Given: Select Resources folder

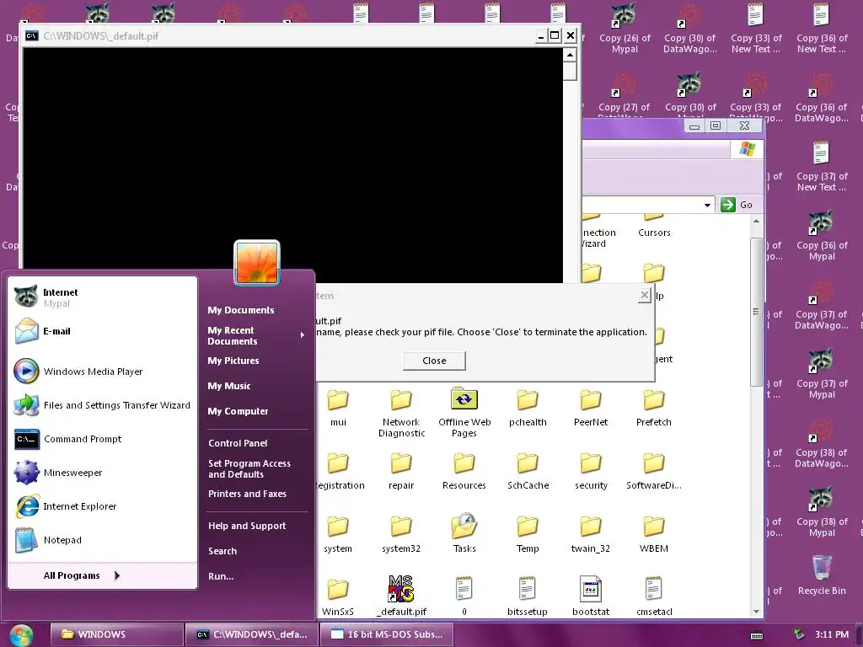Looking at the screenshot, I should tap(464, 472).
